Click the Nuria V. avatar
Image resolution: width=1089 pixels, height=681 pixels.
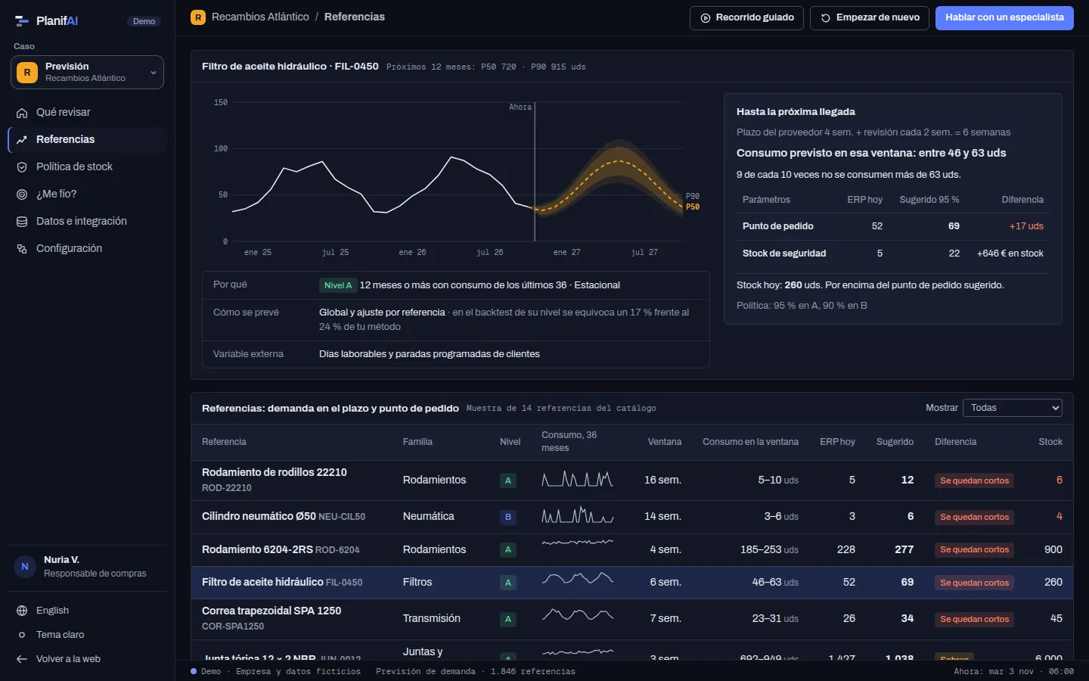tap(25, 566)
